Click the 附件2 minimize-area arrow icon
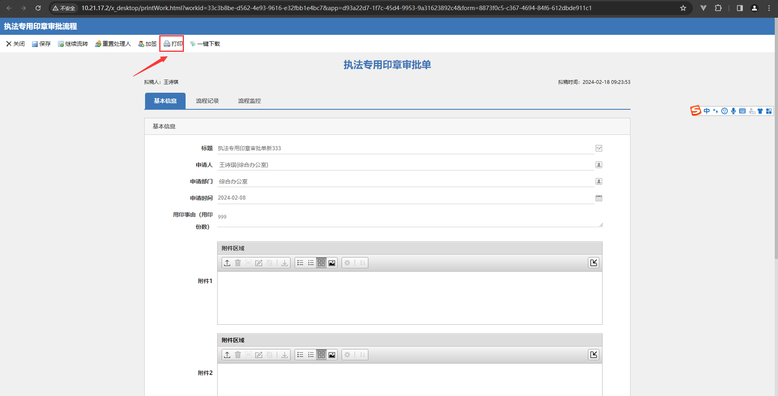 [594, 355]
